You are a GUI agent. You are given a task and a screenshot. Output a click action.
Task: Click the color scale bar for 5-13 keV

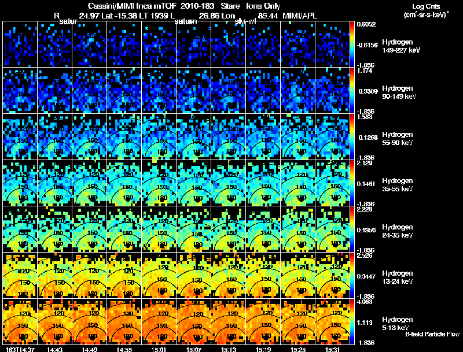(352, 321)
